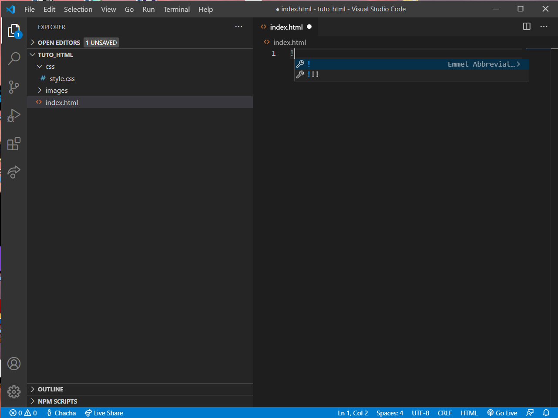Image resolution: width=558 pixels, height=418 pixels.
Task: Click Live Share in the status bar
Action: [104, 413]
